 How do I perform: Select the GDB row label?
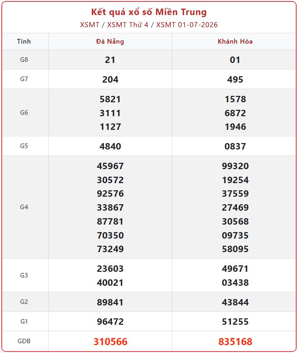tap(24, 341)
